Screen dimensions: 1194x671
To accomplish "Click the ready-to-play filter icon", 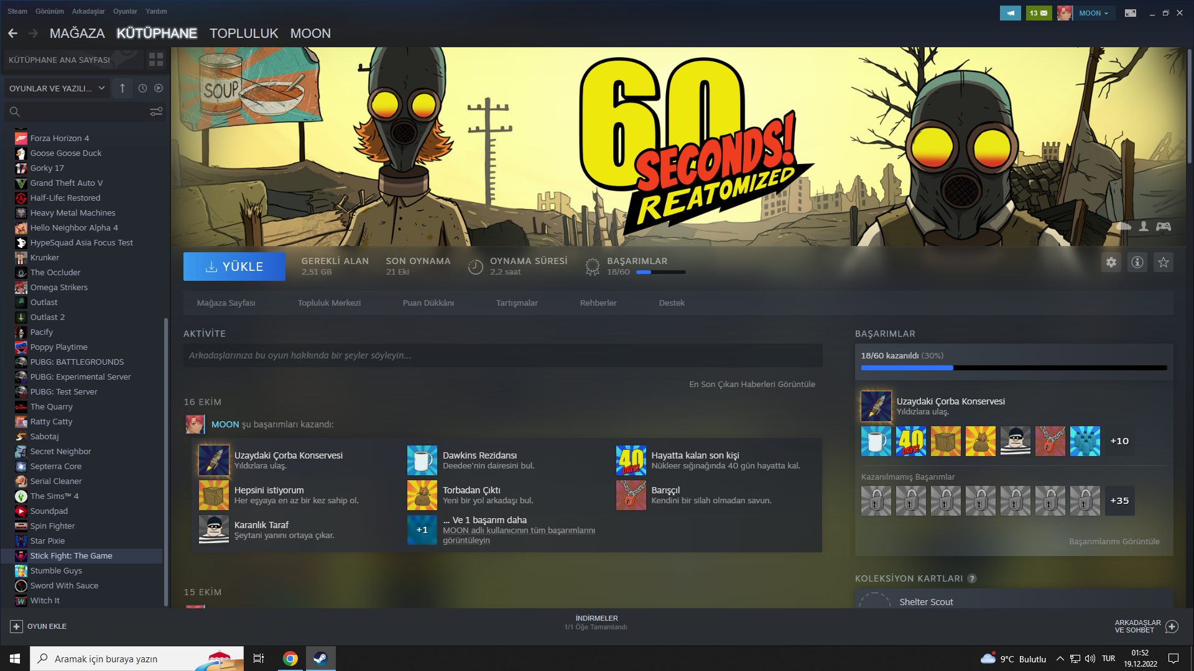I will (159, 88).
